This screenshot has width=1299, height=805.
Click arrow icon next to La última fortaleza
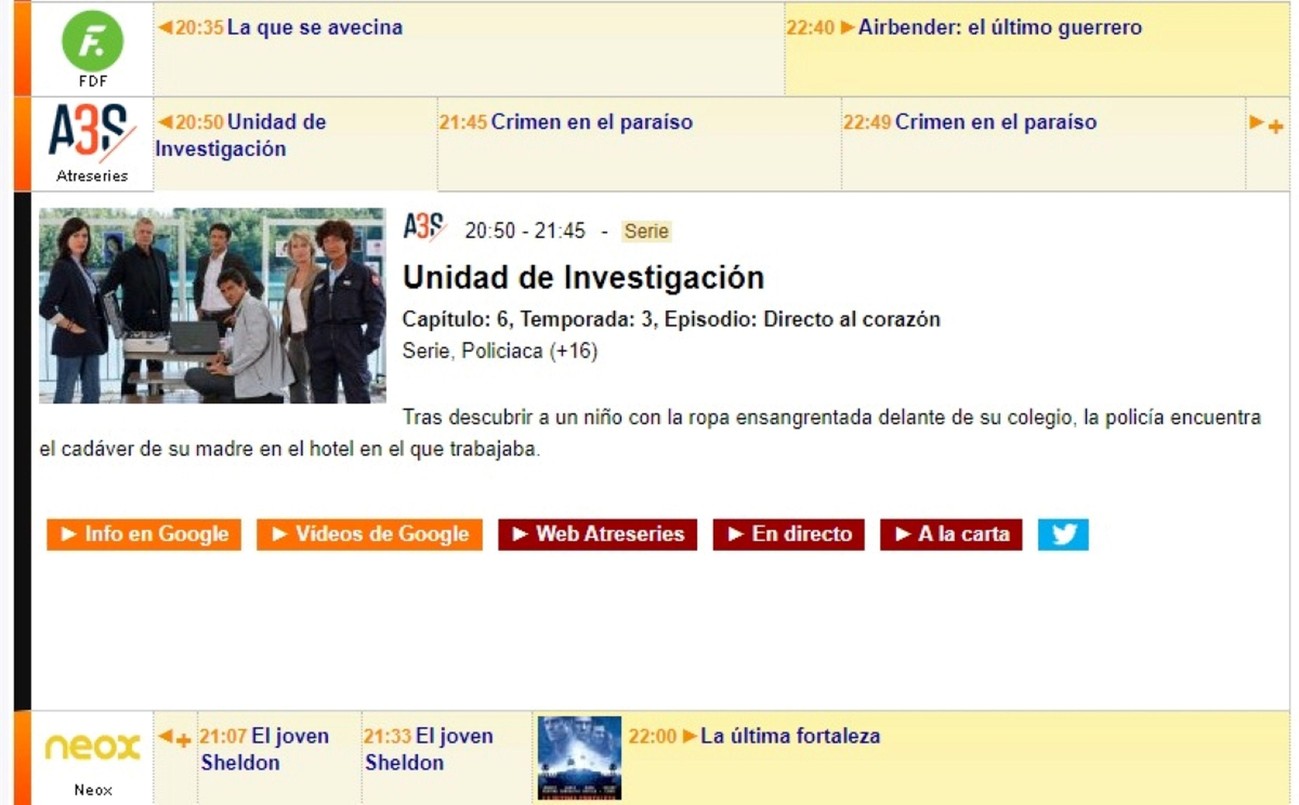pyautogui.click(x=689, y=736)
